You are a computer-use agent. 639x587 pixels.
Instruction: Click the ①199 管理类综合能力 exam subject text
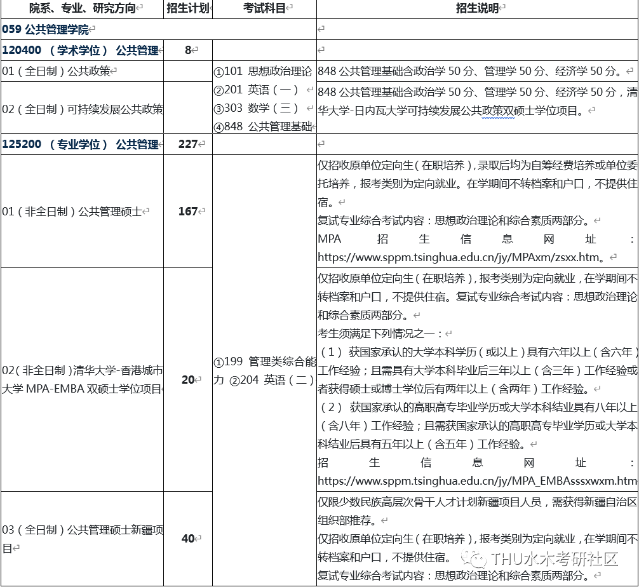(x=264, y=361)
